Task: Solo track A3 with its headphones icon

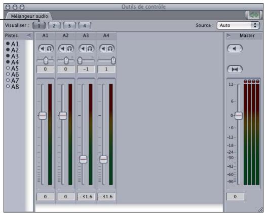Action: pos(90,49)
